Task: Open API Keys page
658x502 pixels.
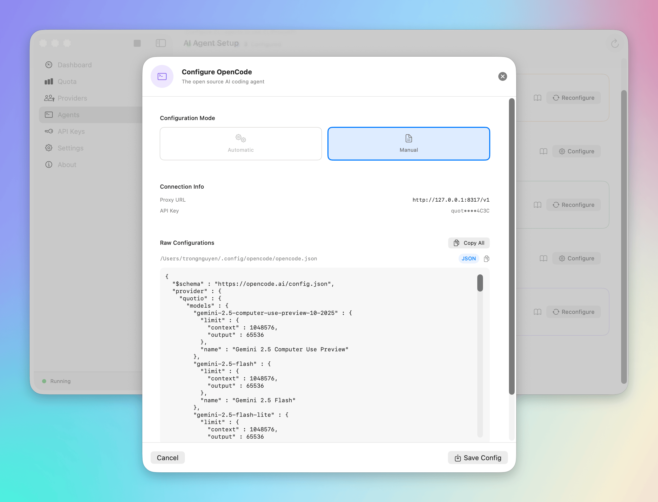Action: coord(71,131)
